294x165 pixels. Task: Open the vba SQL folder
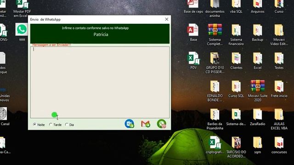click(x=236, y=7)
